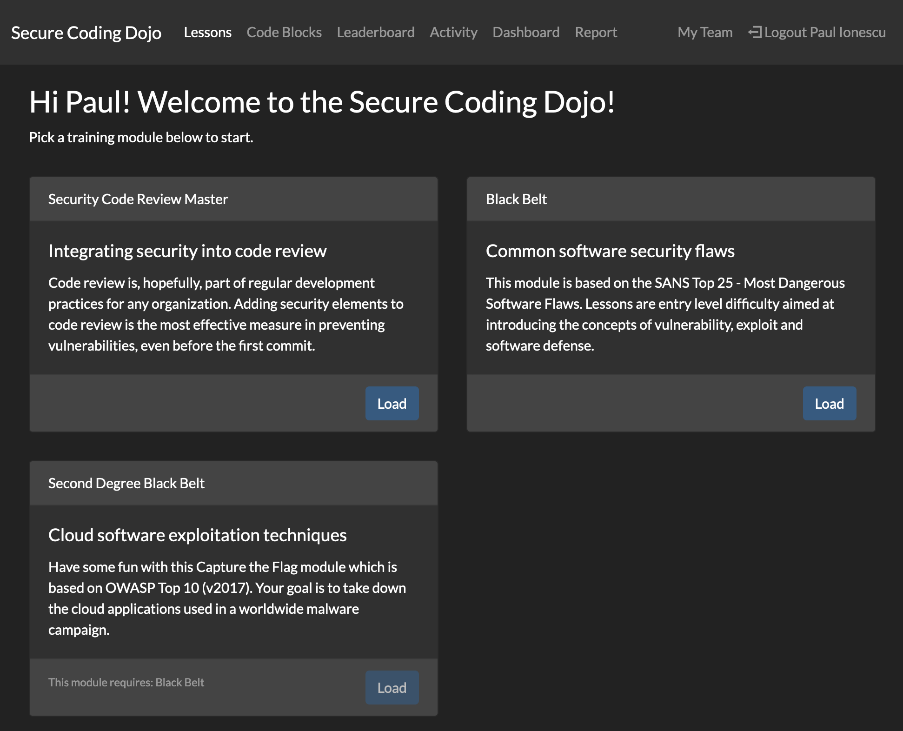
Task: Click the Lessons navigation icon
Action: (206, 31)
